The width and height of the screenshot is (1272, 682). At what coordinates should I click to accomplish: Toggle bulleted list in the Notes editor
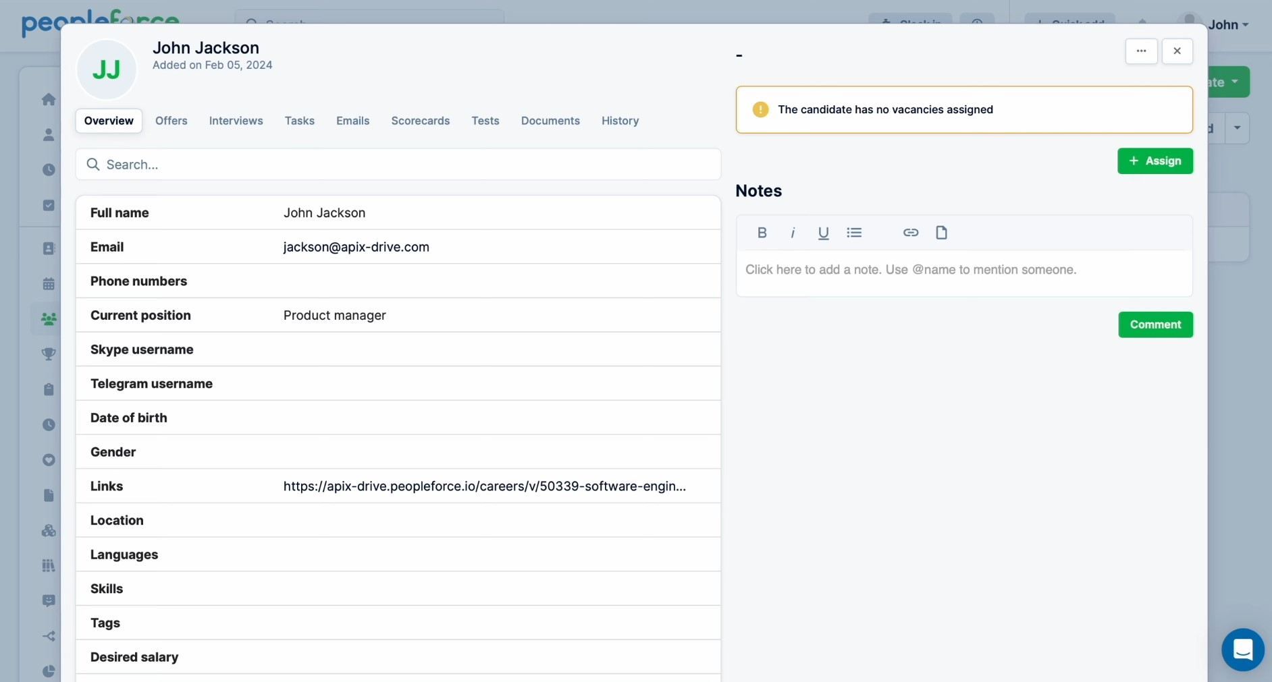(x=855, y=233)
